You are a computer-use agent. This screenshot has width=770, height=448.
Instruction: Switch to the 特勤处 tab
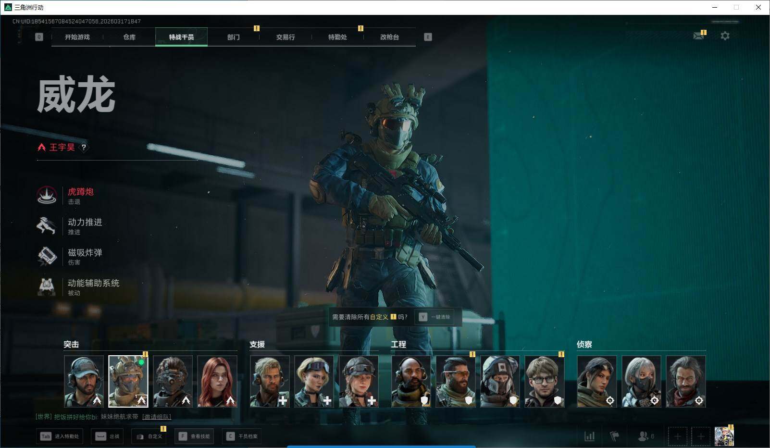coord(337,37)
